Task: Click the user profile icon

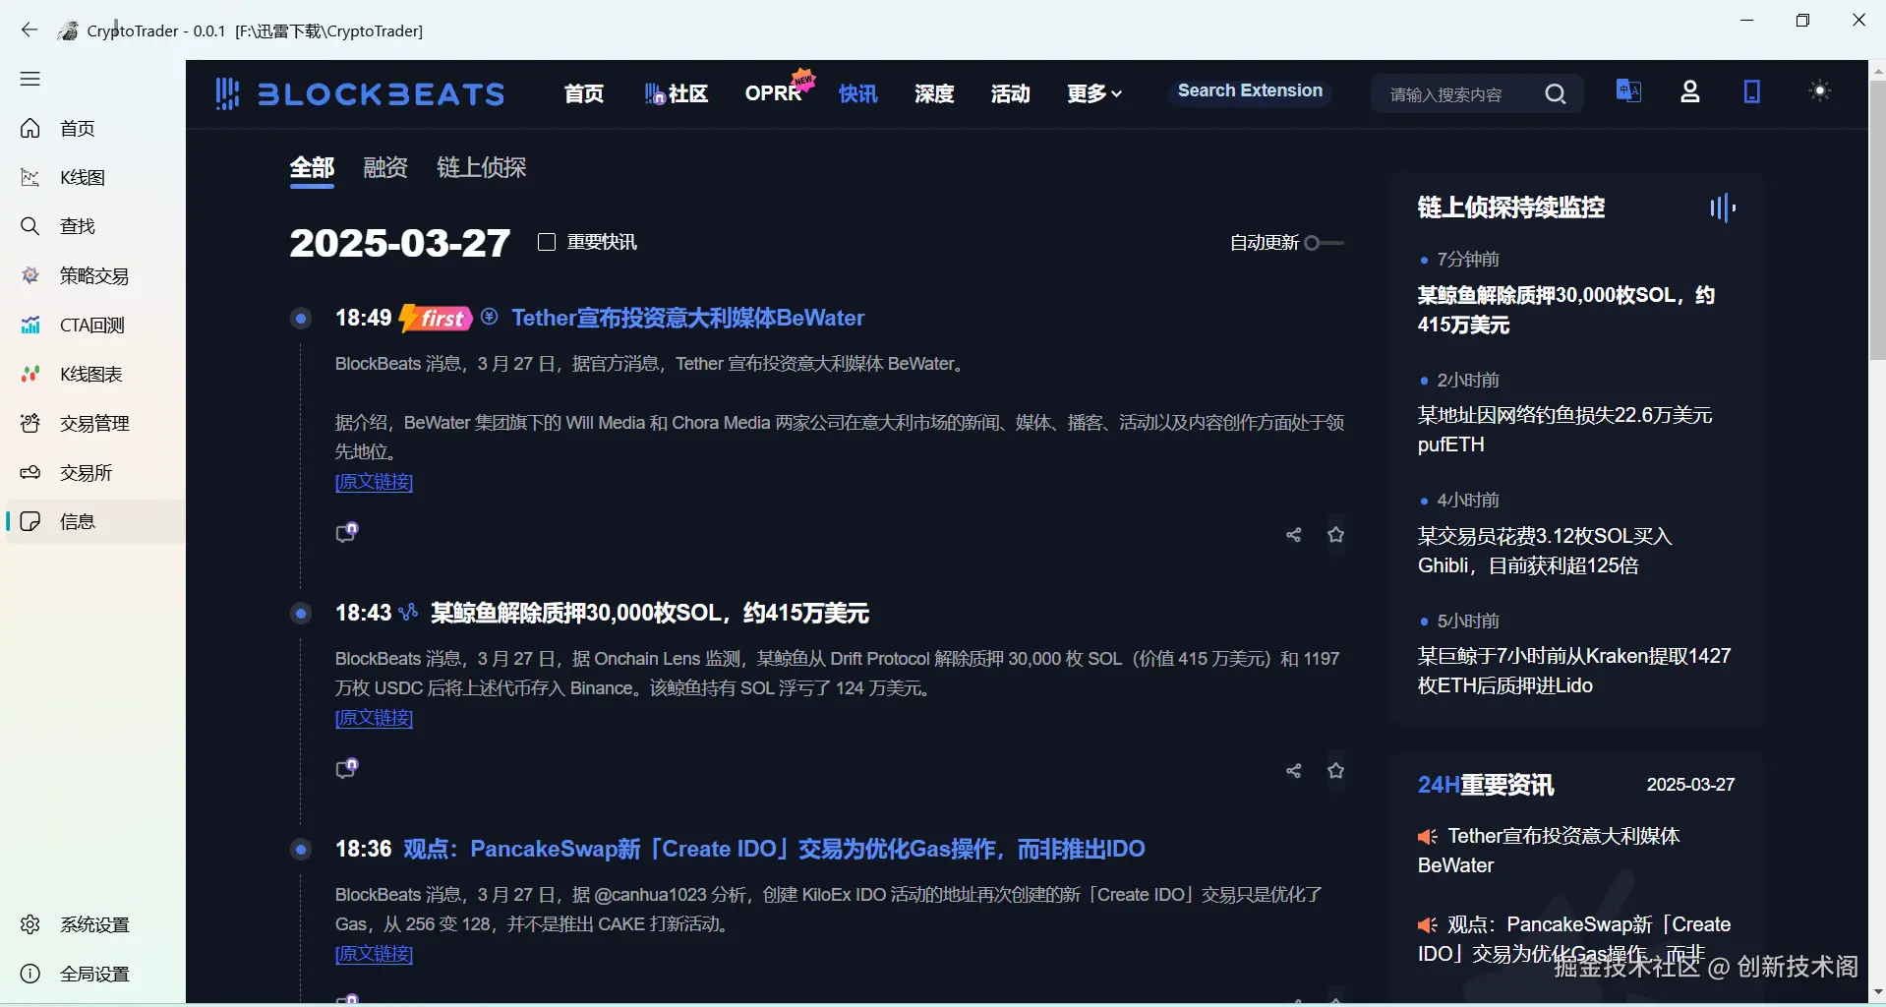Action: 1690,91
